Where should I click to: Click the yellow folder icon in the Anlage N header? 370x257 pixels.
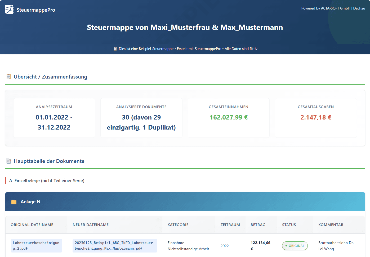14,201
